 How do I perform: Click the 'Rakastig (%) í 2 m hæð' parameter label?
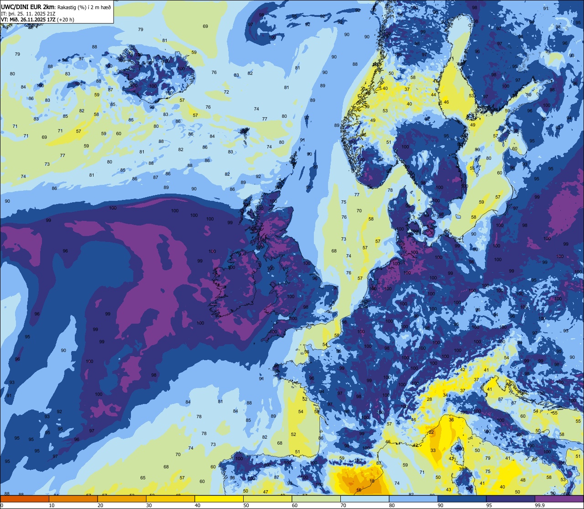click(84, 6)
